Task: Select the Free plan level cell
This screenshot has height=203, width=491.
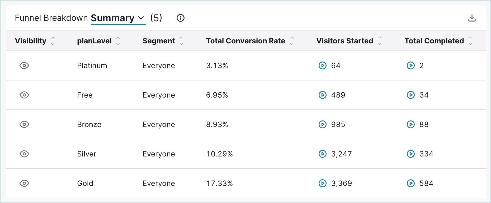Action: [x=85, y=95]
